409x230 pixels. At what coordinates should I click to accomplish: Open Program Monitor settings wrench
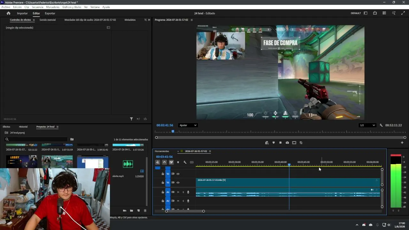(381, 125)
